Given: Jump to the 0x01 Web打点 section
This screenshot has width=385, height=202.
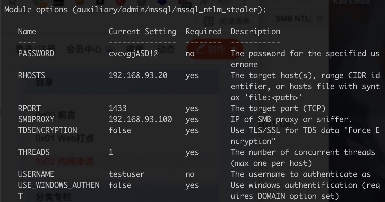Looking at the screenshot, I should click(x=64, y=138).
